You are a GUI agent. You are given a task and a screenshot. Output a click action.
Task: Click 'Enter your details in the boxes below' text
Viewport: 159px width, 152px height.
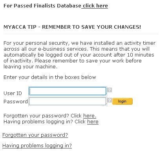click(50, 77)
